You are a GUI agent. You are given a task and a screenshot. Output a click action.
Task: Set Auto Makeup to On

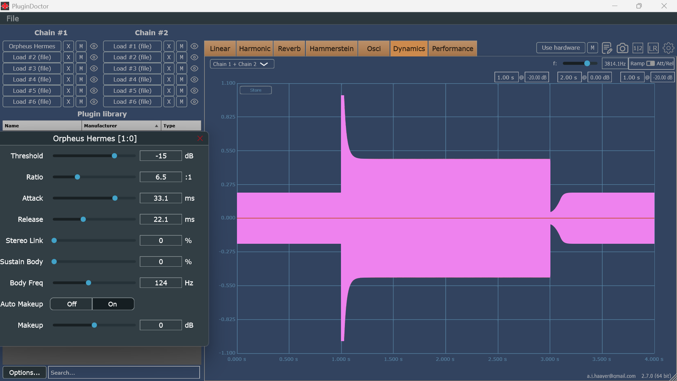pos(113,304)
